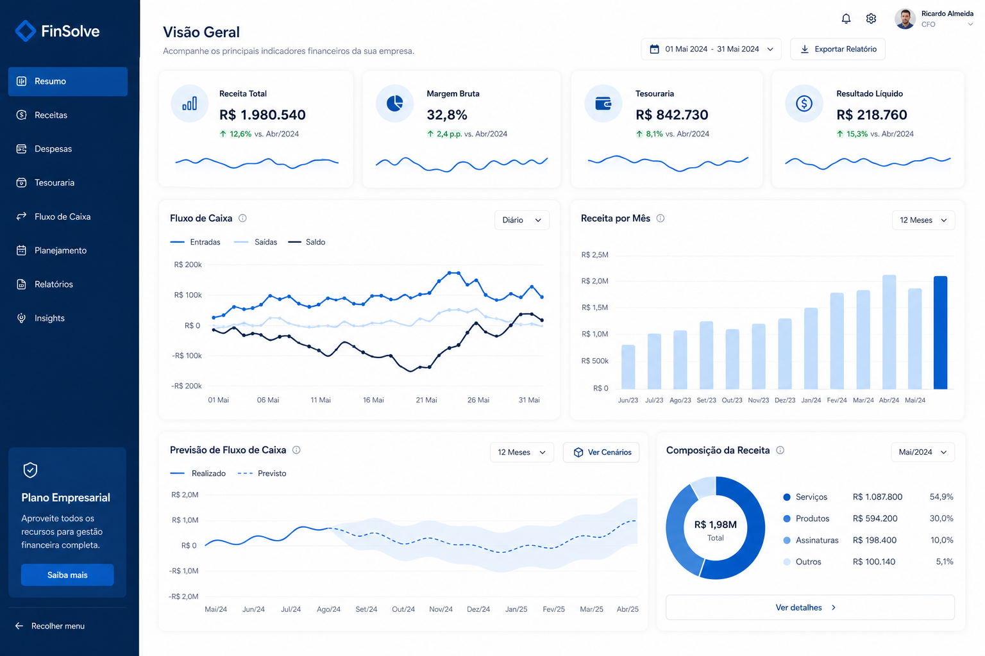985x656 pixels.
Task: Toggle the Realizado legend series
Action: pyautogui.click(x=198, y=473)
